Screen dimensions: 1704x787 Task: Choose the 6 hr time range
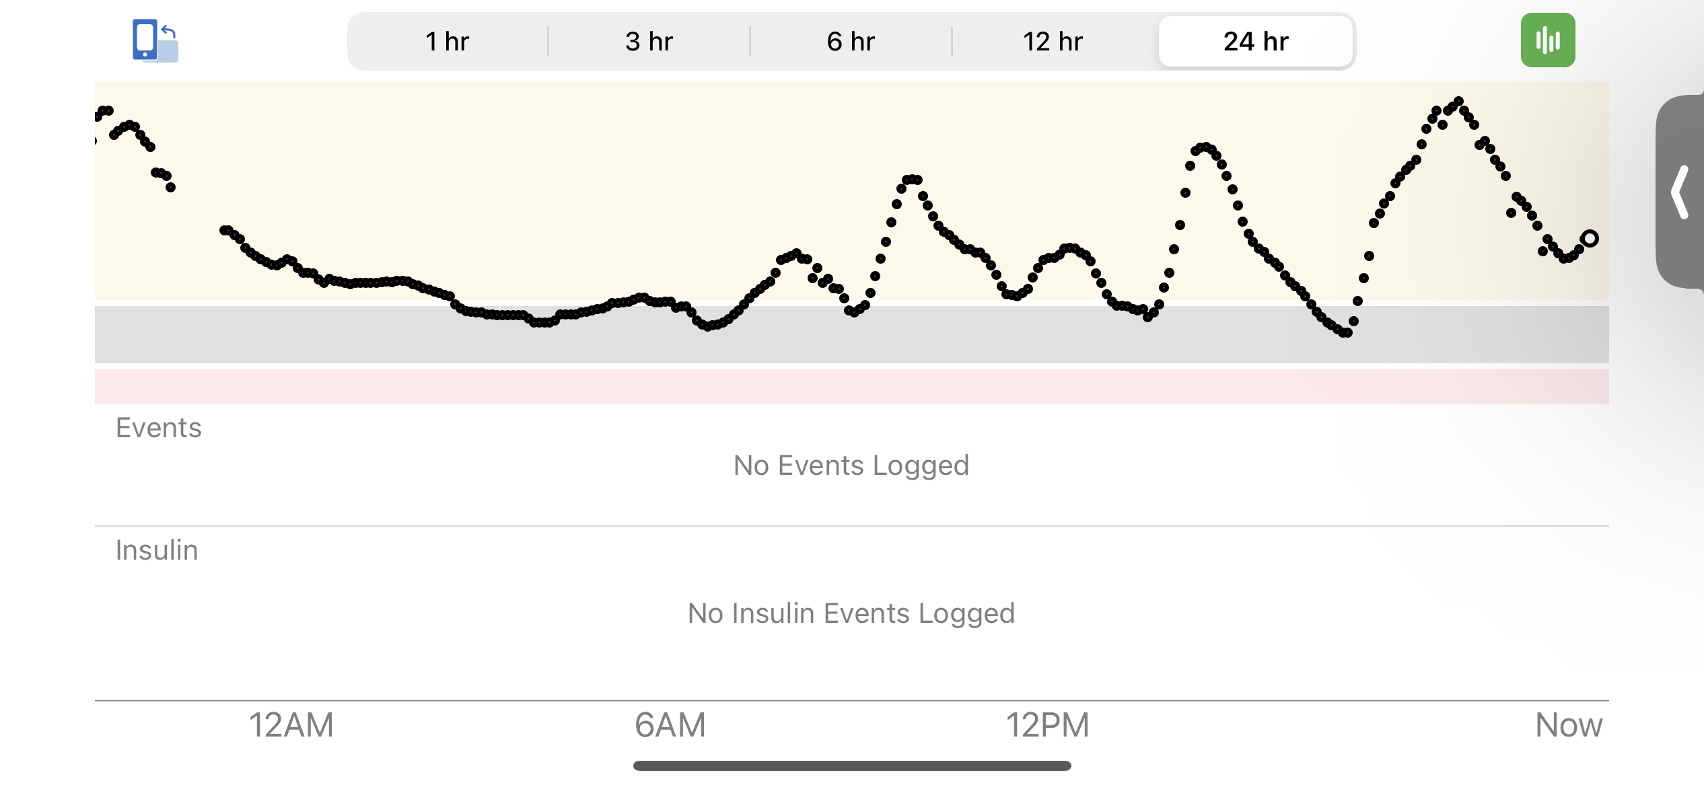point(851,42)
